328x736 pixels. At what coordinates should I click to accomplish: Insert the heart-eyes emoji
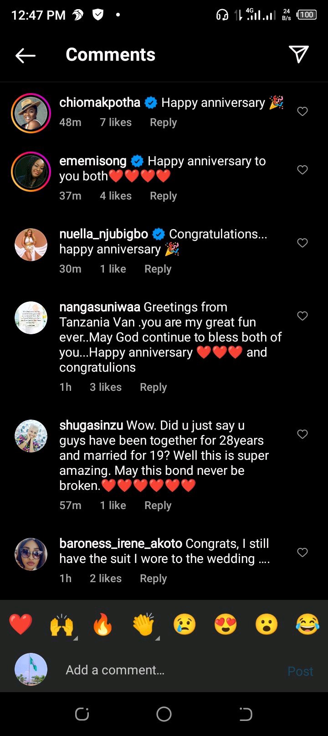pyautogui.click(x=225, y=625)
